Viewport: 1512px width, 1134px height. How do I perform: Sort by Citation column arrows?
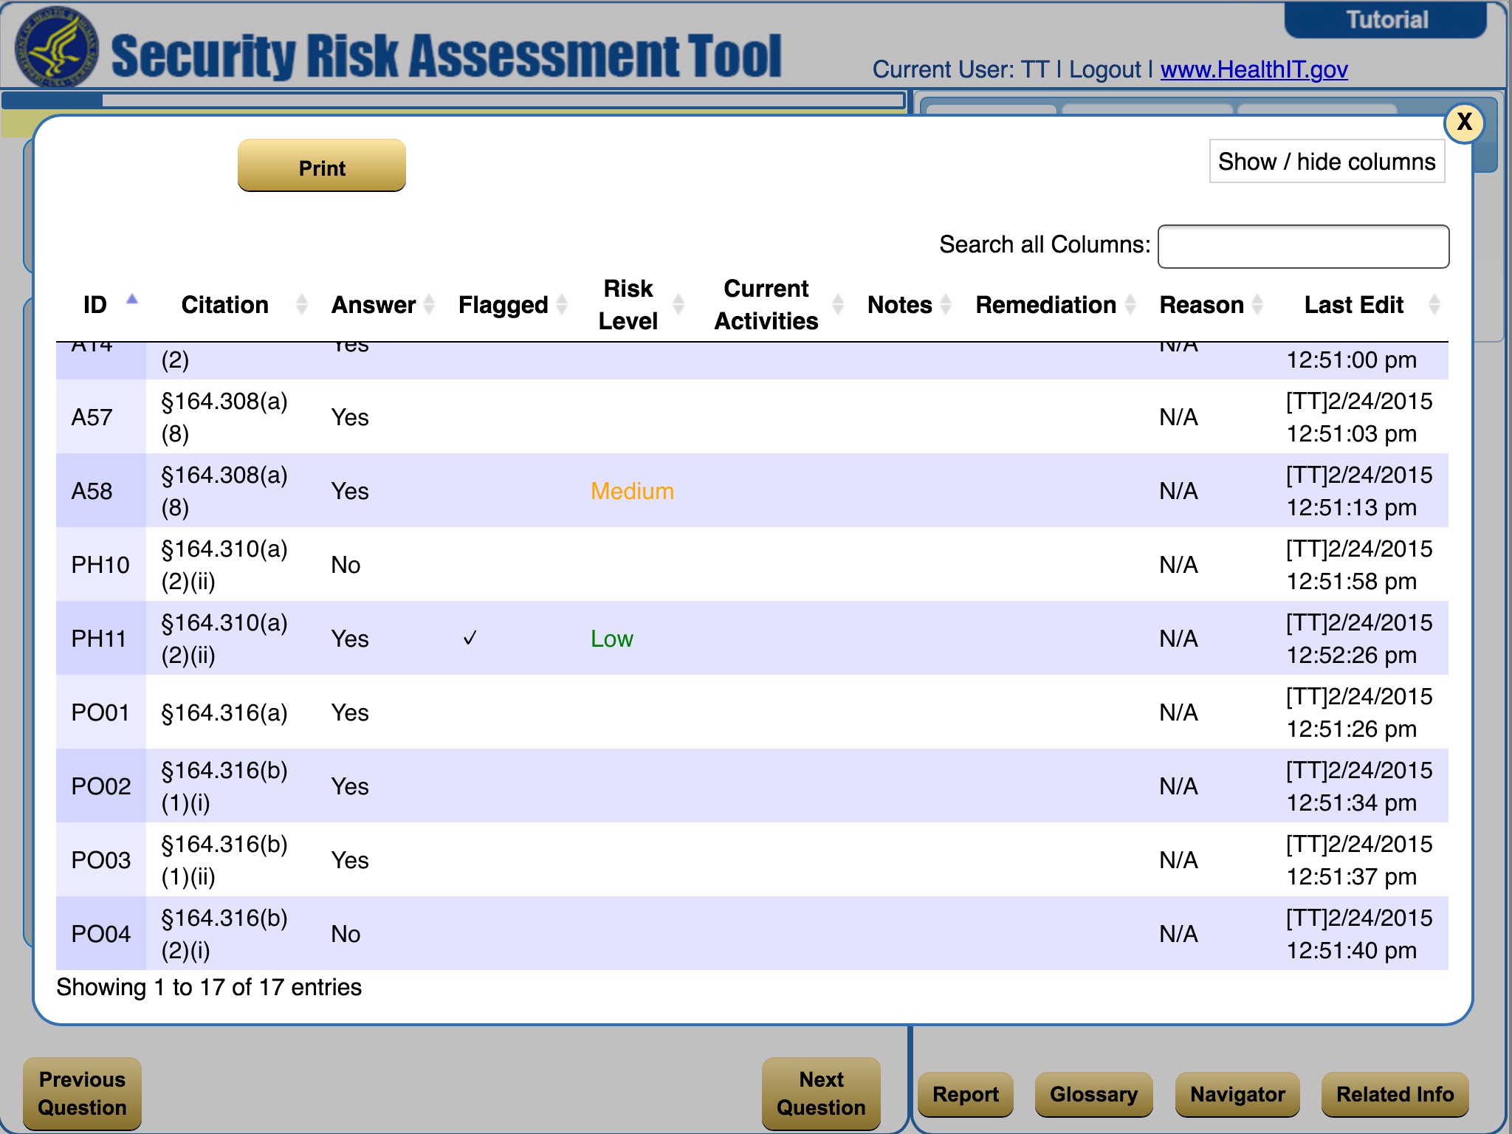(301, 304)
